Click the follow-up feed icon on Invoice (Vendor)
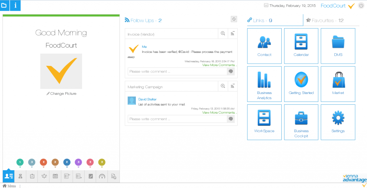367x188 pixels. tap(233, 34)
